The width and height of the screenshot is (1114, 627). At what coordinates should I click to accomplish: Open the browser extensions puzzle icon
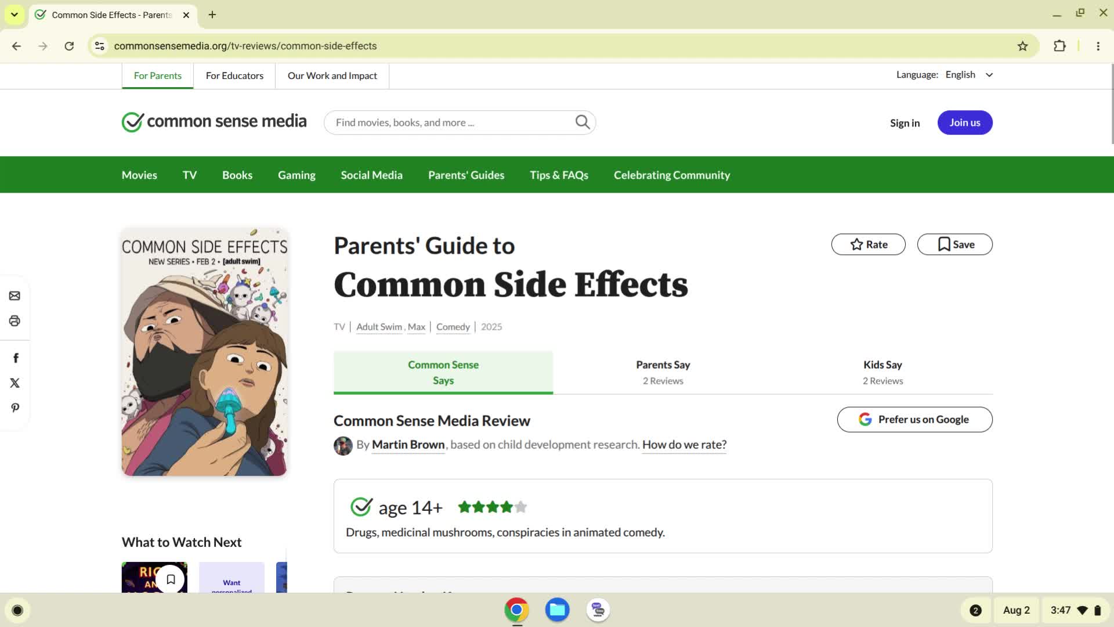pyautogui.click(x=1059, y=46)
